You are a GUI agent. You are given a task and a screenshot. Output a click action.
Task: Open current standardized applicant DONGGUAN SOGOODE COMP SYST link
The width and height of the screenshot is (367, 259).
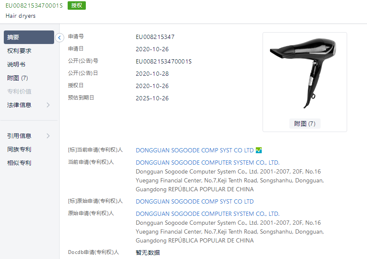click(x=195, y=150)
